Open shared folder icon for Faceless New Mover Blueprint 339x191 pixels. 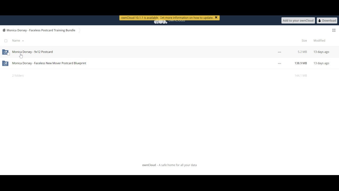pos(5,63)
